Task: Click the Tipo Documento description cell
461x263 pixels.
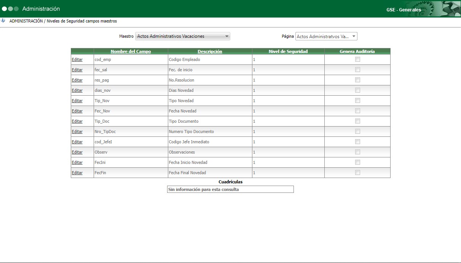Action: (x=210, y=121)
